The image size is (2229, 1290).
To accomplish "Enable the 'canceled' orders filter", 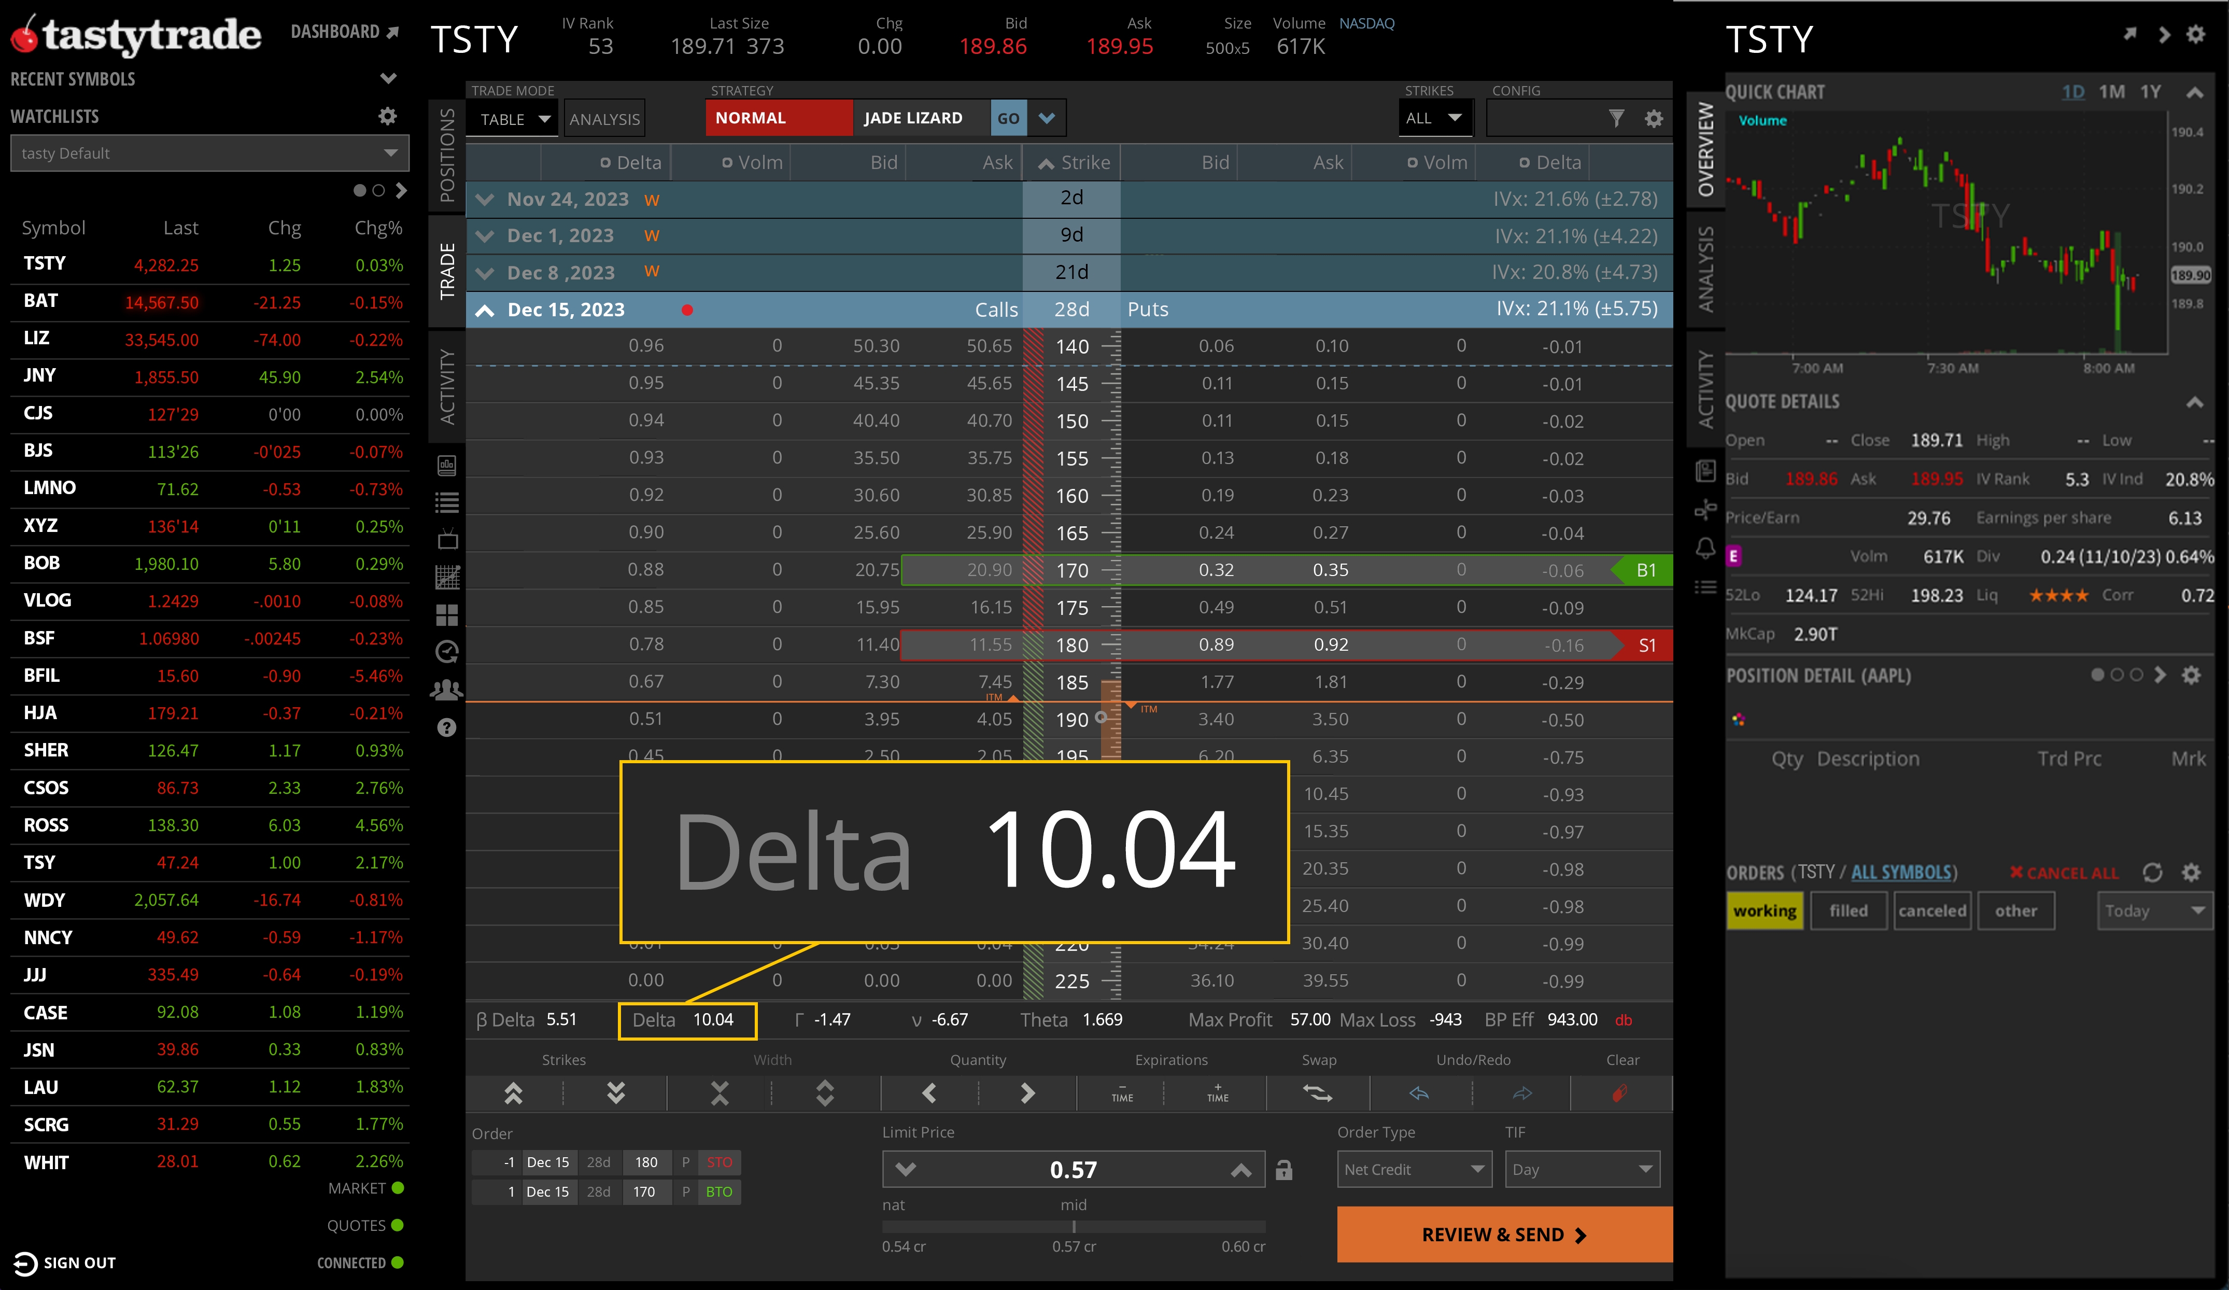I will pos(1932,910).
